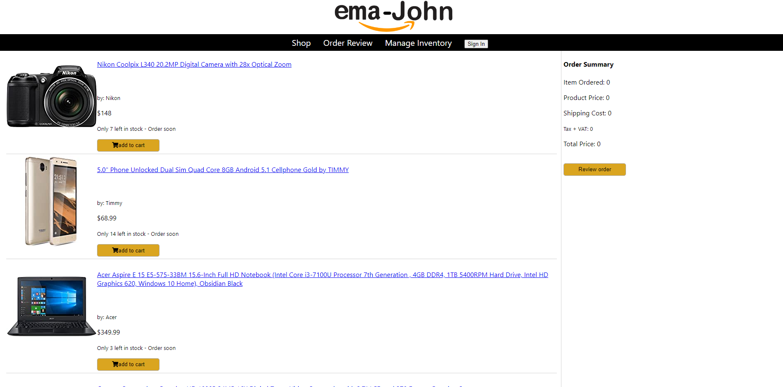783x387 pixels.
Task: Click the $148 price text
Action: [104, 113]
